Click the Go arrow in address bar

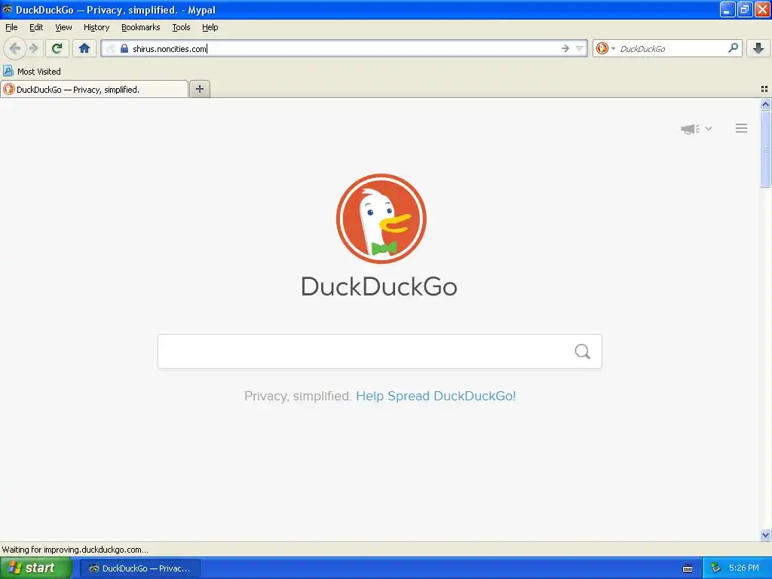[565, 48]
